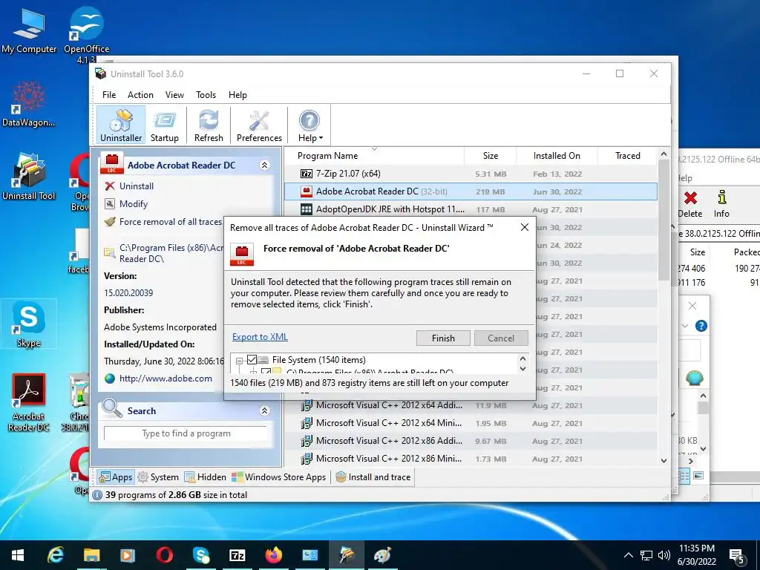This screenshot has height=570, width=760.
Task: Open the File menu
Action: click(x=109, y=95)
